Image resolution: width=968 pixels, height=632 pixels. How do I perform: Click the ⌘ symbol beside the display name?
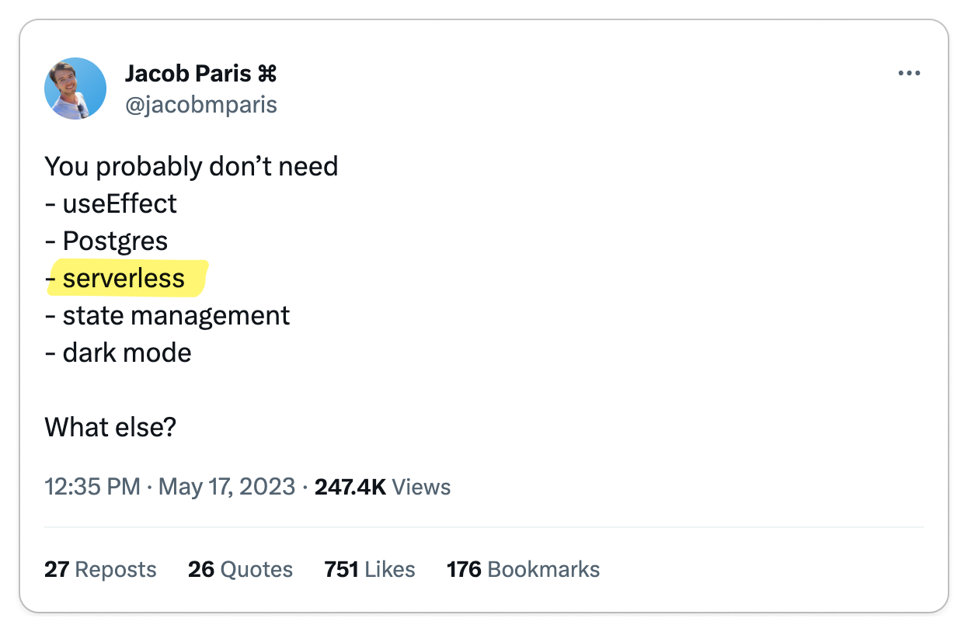pyautogui.click(x=266, y=75)
